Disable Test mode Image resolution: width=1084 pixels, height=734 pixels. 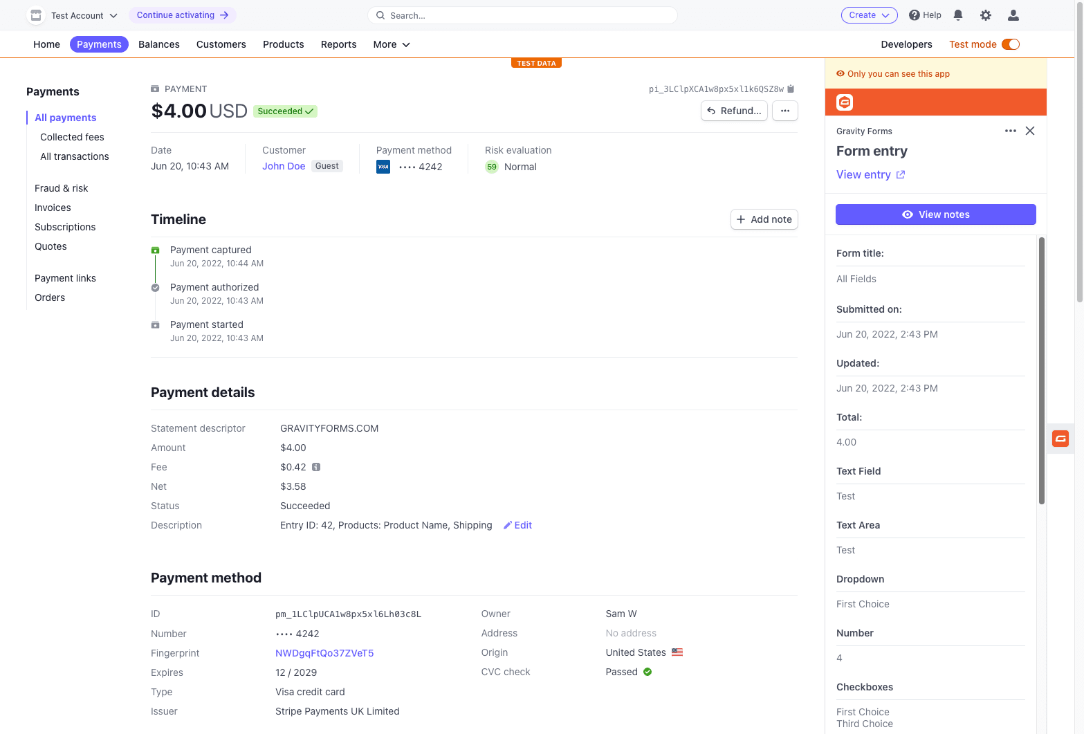point(1011,44)
